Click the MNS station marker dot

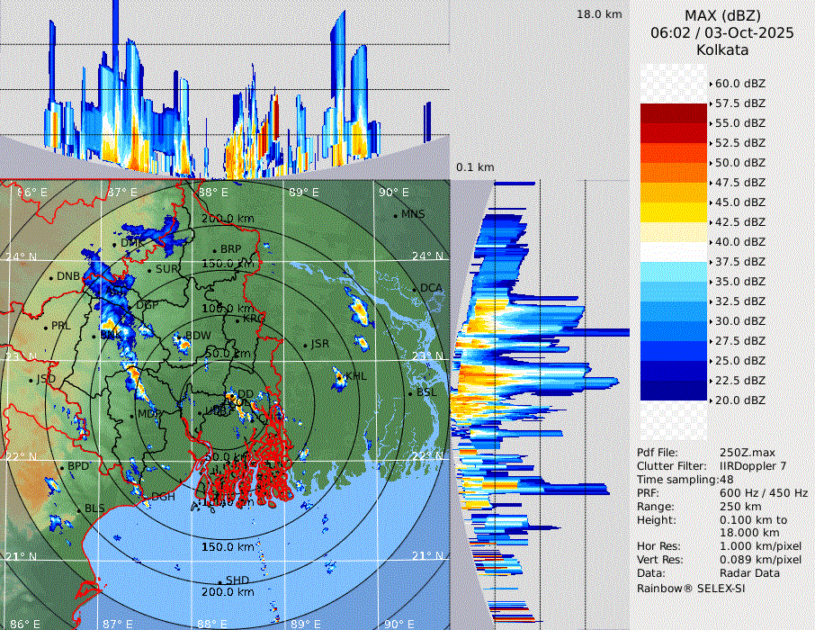395,215
